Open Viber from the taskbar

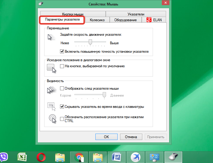[4, 157]
